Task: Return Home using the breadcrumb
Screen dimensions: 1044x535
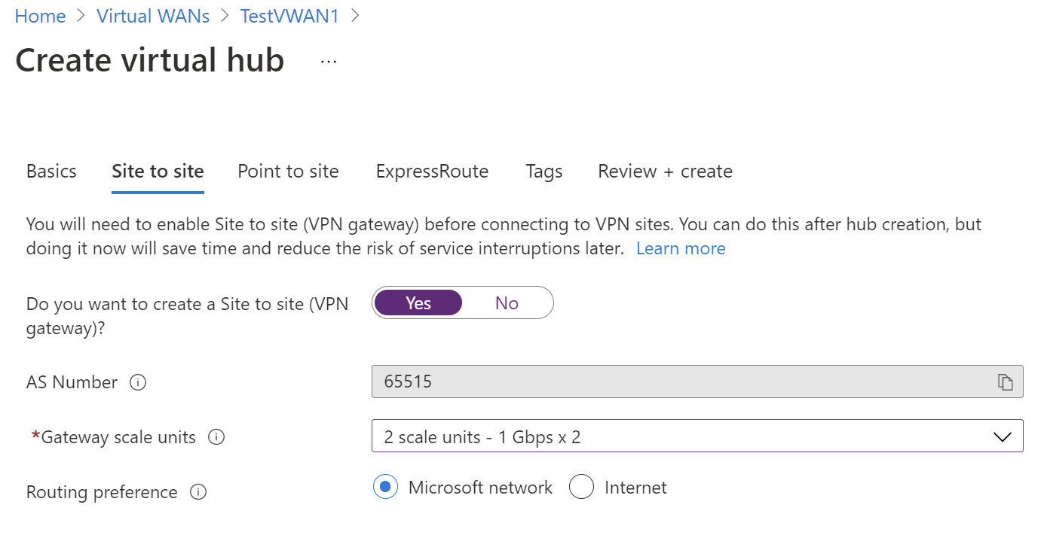Action: [x=40, y=16]
